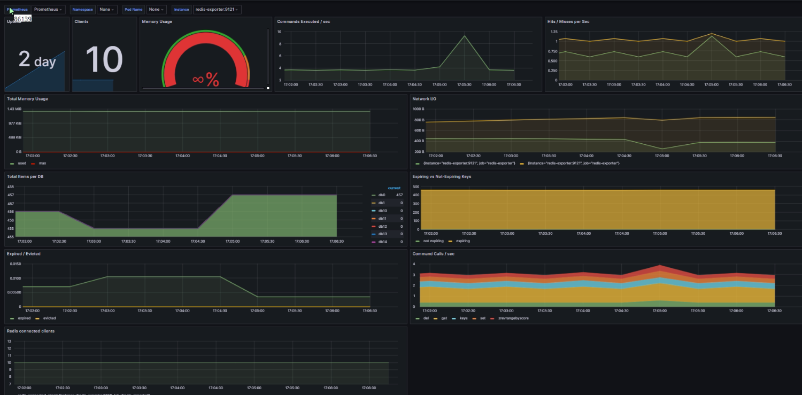
Task: Open the Prometheus datasource dropdown
Action: (x=48, y=9)
